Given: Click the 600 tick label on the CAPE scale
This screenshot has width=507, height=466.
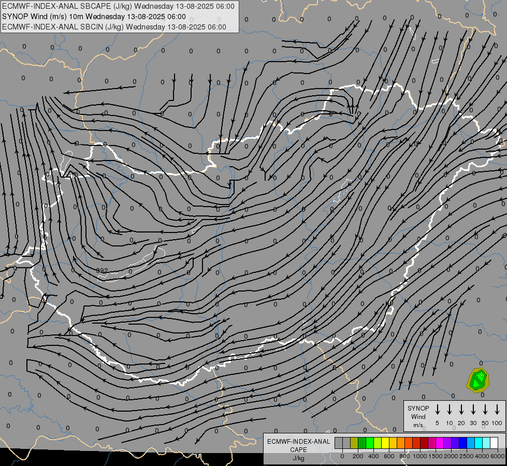Looking at the screenshot, I should point(389,456).
